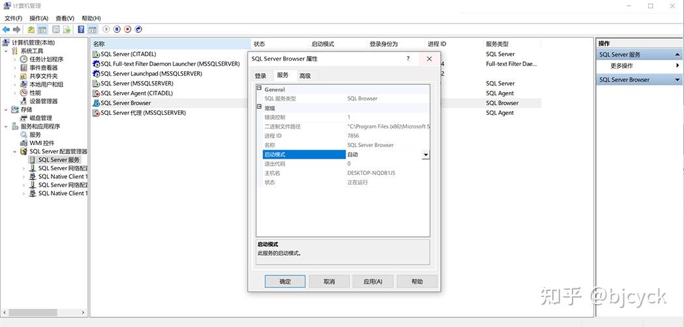Select the SQL Server 服务 tree item
Viewport: 684px width, 327px height.
(55, 160)
